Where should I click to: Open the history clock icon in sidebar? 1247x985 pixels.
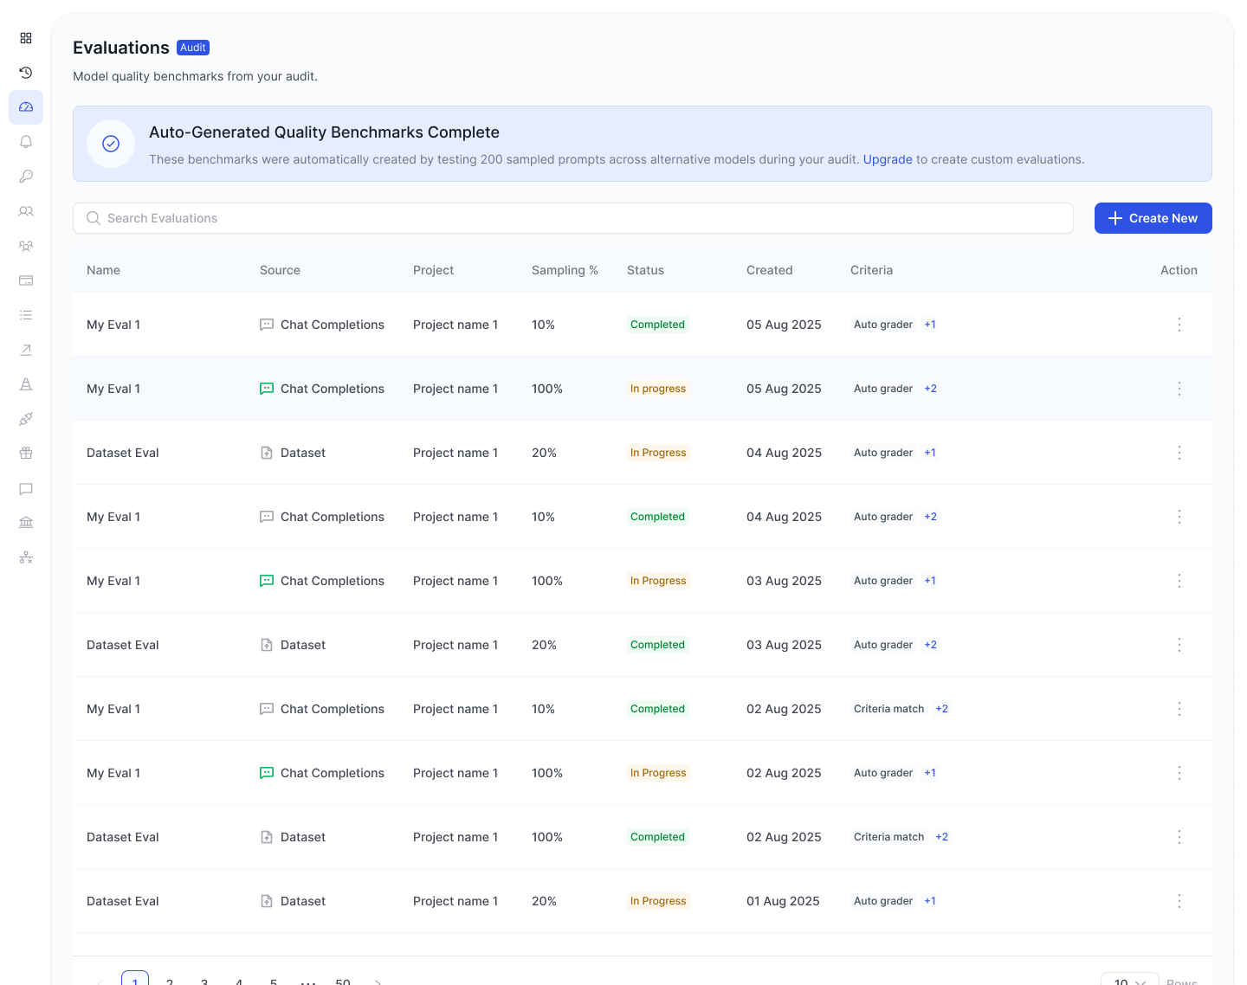click(26, 73)
